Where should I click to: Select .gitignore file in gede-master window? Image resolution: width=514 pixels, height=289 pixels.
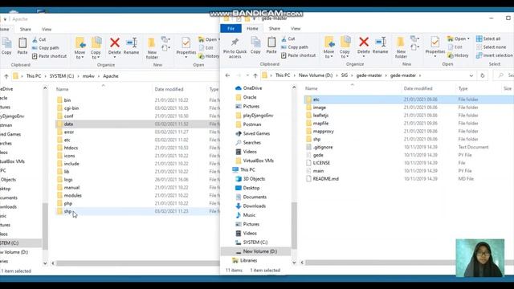[323, 147]
